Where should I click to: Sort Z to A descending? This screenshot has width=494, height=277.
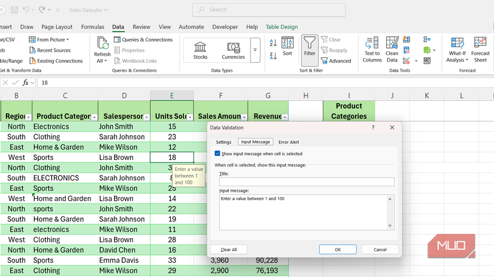click(273, 56)
